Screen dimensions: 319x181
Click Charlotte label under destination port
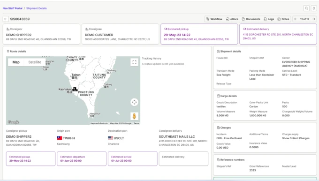point(114,144)
